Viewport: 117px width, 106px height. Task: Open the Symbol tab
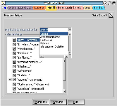click(x=98, y=8)
